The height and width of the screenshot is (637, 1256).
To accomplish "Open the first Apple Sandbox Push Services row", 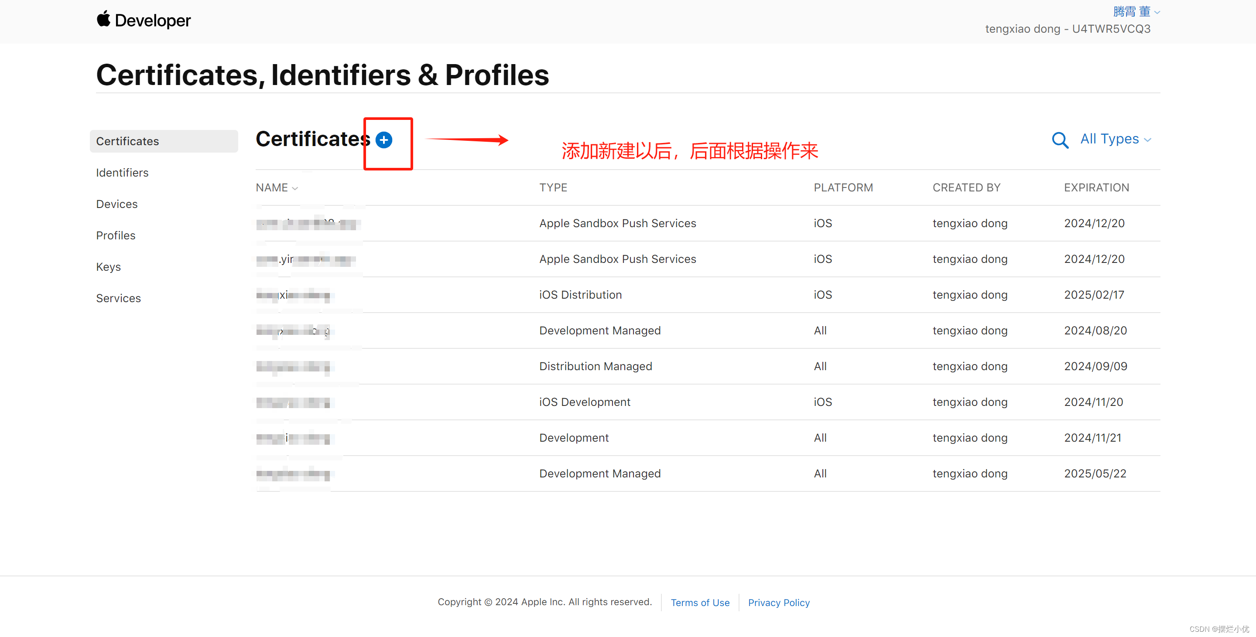I will 617,223.
